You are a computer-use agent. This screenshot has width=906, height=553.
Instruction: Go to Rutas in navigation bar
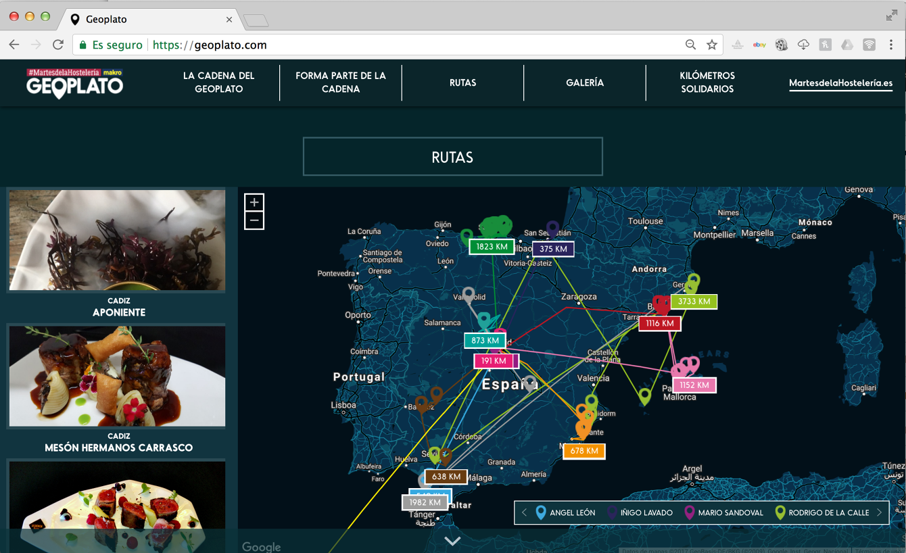click(462, 82)
